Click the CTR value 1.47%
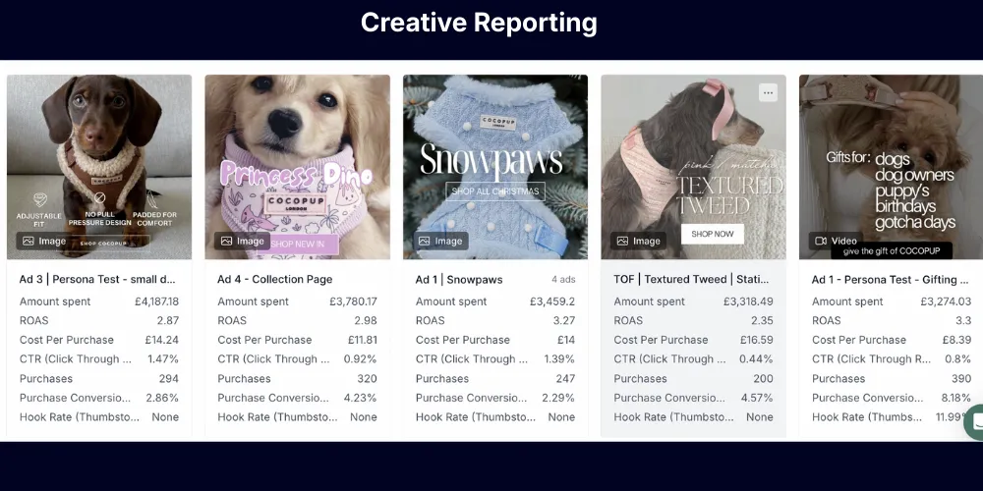This screenshot has width=983, height=491. pos(163,359)
